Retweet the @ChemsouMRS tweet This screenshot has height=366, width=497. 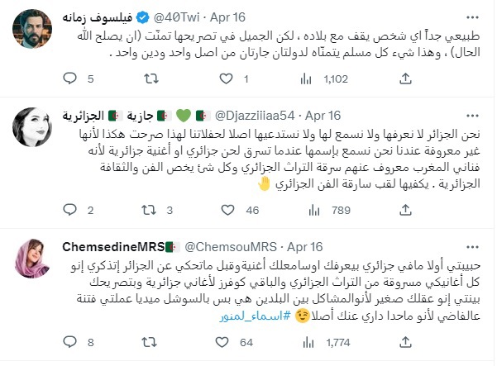tap(149, 342)
